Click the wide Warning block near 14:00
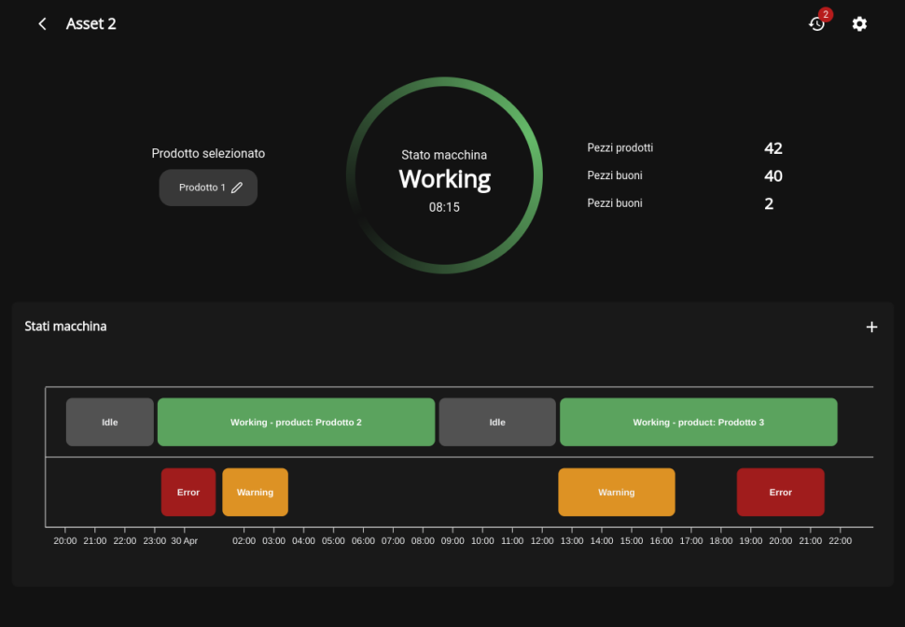905x627 pixels. pos(617,492)
